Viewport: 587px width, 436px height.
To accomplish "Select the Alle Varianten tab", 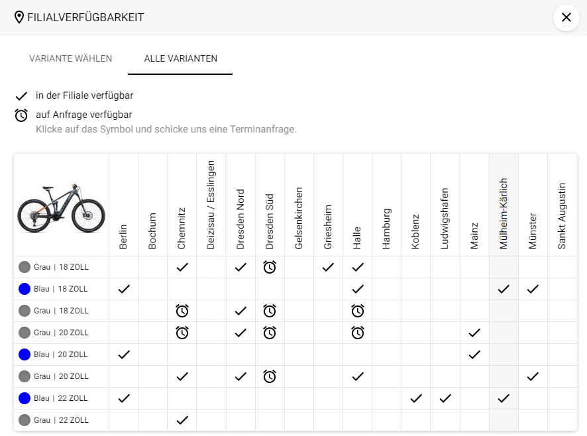I will (x=181, y=58).
